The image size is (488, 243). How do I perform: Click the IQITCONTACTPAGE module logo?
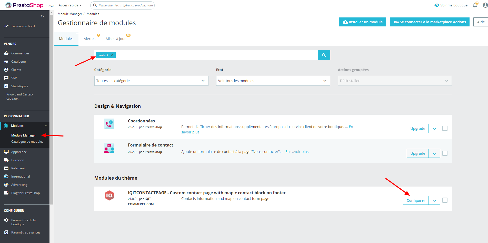pos(109,196)
